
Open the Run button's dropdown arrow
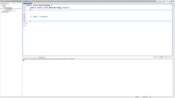click(17, 1)
